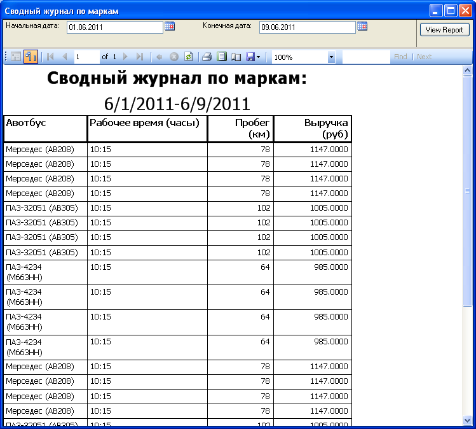The image size is (476, 429).
Task: Open page setup
Action: click(x=236, y=57)
